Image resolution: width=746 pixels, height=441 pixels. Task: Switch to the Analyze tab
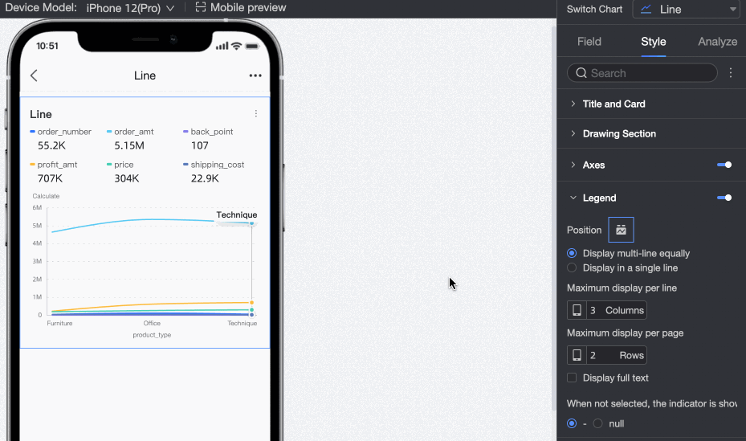click(717, 42)
